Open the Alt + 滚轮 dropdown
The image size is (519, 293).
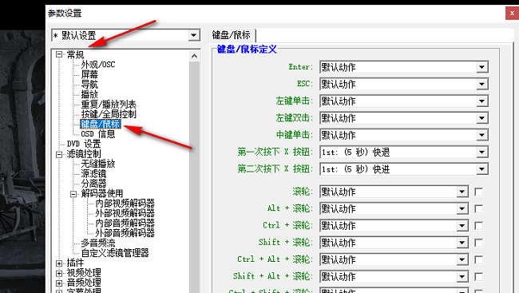coord(462,208)
